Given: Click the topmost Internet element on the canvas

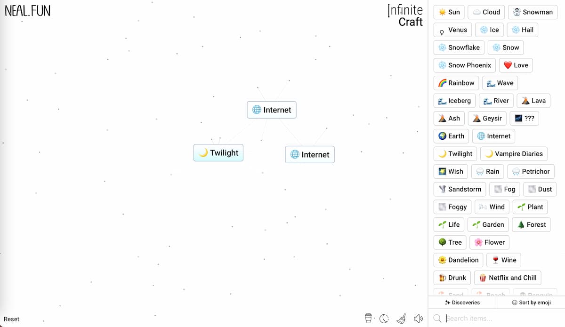Looking at the screenshot, I should tap(272, 110).
